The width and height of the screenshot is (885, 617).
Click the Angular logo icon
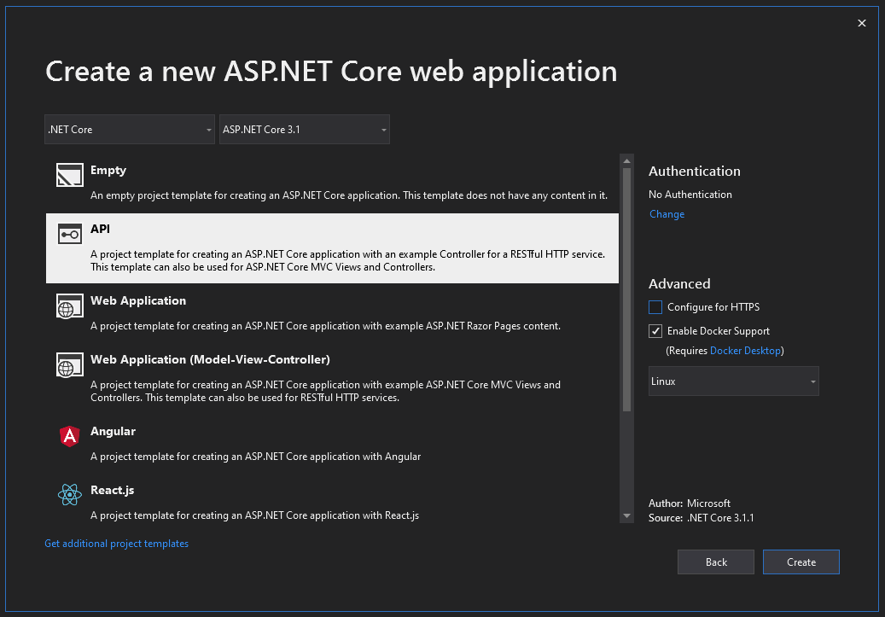point(69,436)
